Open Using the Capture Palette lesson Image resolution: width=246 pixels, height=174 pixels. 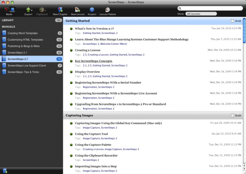tap(93, 145)
